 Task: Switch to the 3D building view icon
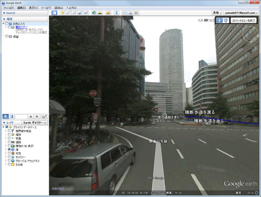(226, 20)
